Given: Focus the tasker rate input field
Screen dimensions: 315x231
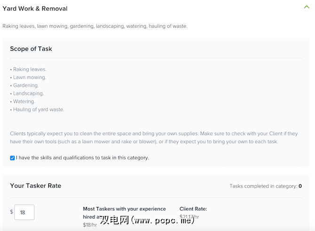Looking at the screenshot, I should (24, 212).
